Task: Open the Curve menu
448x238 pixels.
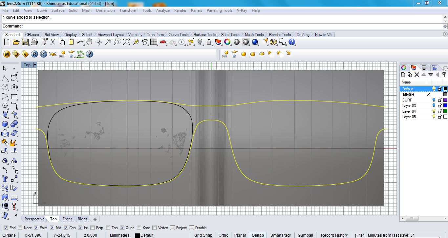Action: point(42,10)
